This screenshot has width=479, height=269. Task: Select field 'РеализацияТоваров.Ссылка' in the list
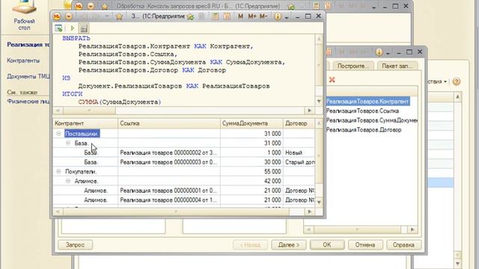click(362, 111)
